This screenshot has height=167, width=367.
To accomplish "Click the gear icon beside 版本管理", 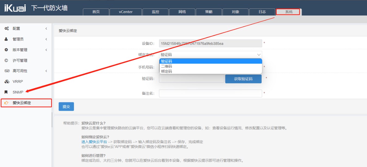I will coord(6,50).
